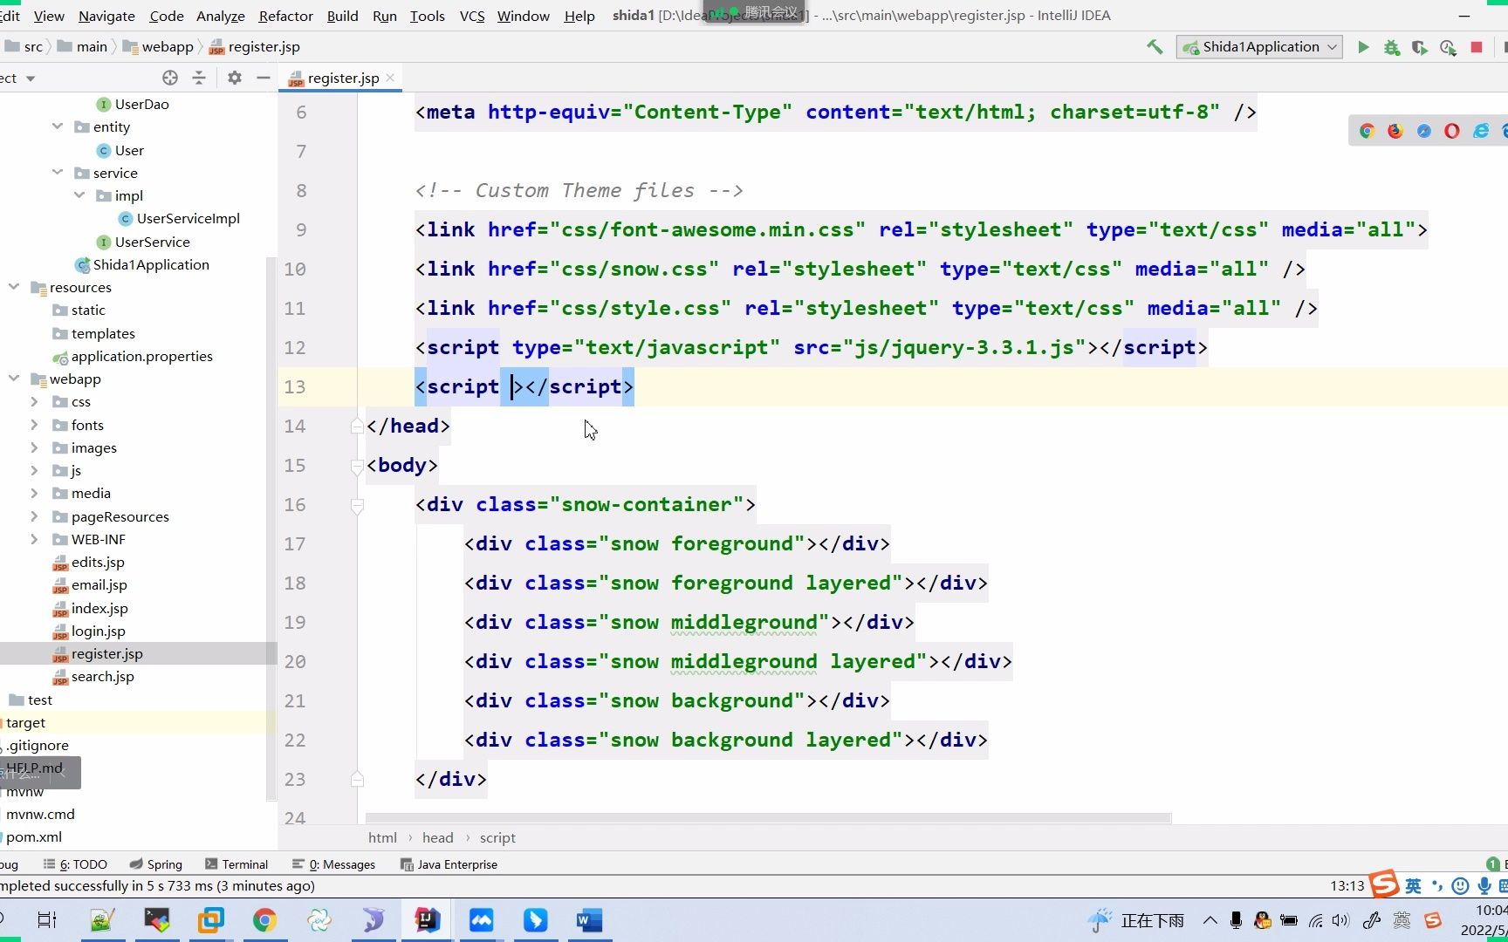Click the Sogou input method icon
Image resolution: width=1508 pixels, height=942 pixels.
click(1384, 884)
